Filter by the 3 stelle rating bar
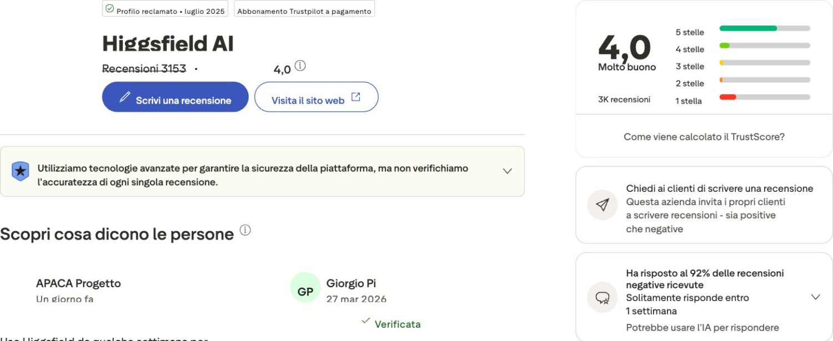This screenshot has width=833, height=341. (765, 63)
